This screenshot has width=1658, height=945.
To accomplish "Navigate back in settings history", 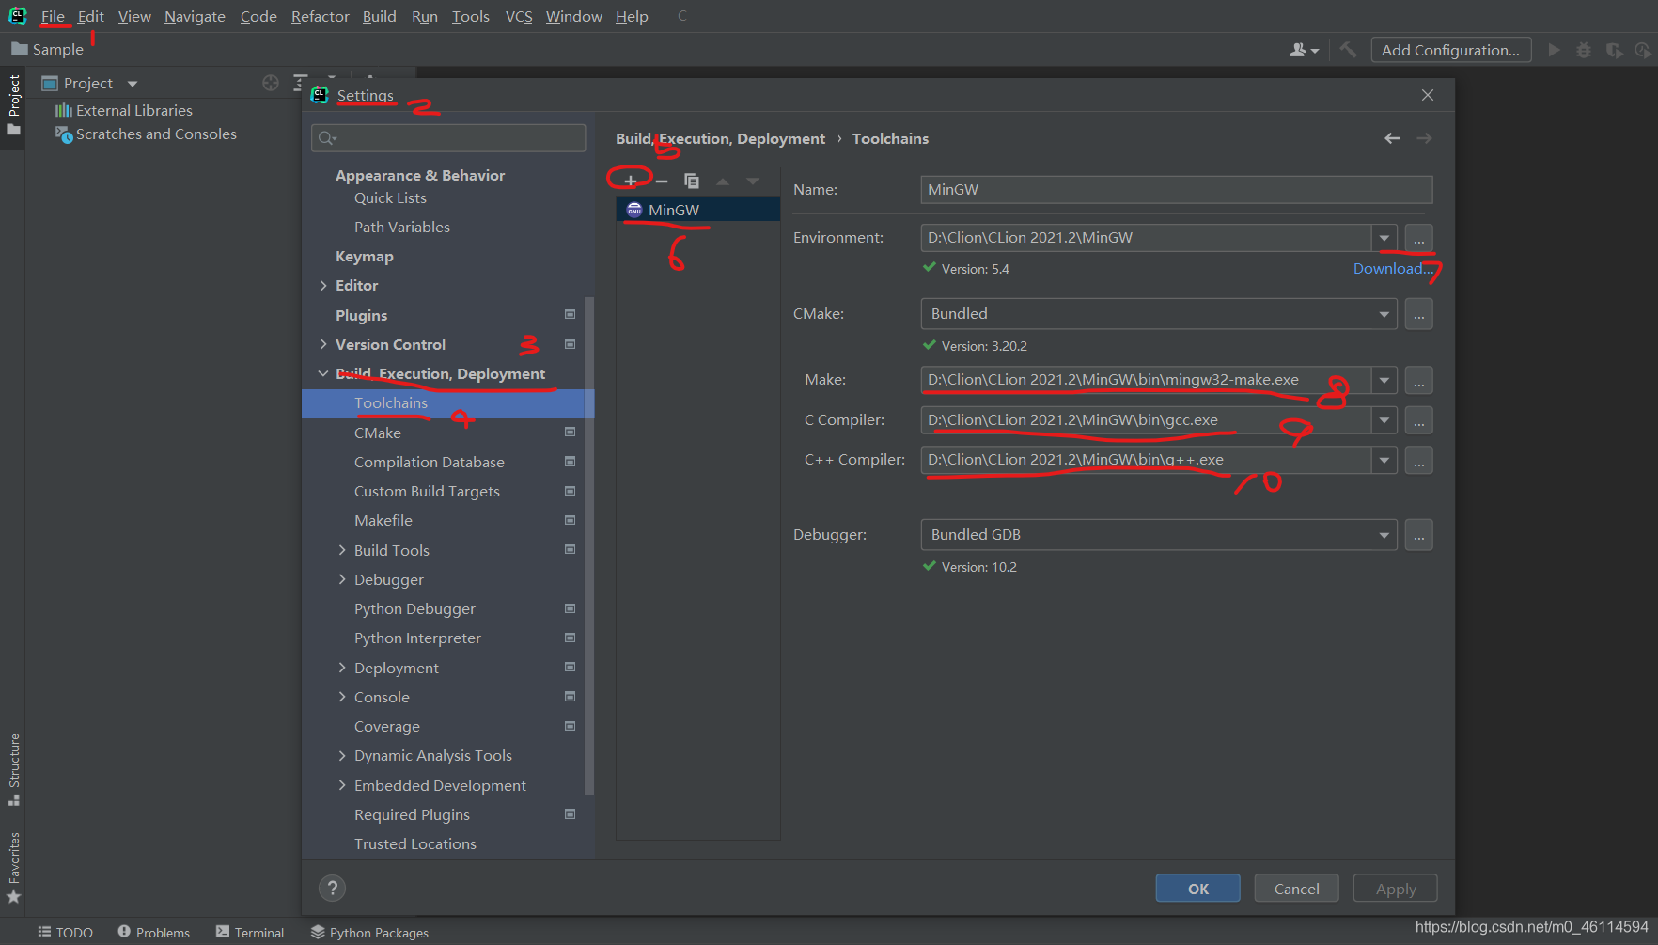I will pyautogui.click(x=1392, y=138).
